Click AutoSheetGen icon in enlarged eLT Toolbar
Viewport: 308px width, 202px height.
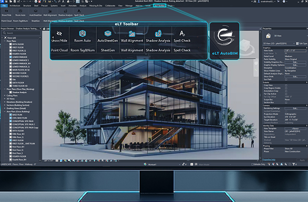pos(107,33)
